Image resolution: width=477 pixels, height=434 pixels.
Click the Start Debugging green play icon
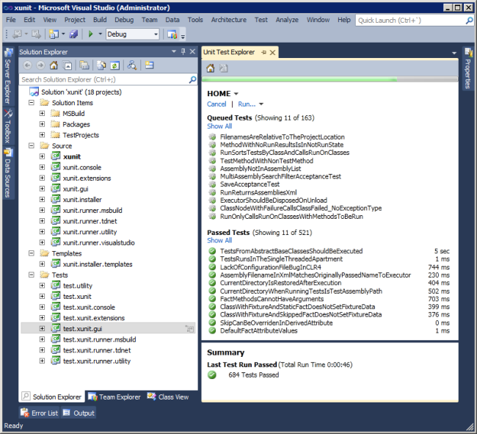[90, 34]
